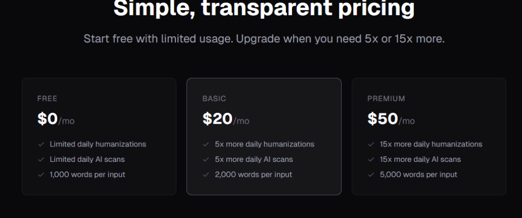Click the 15x more daily humanizations text
The image size is (522, 218).
pos(431,144)
